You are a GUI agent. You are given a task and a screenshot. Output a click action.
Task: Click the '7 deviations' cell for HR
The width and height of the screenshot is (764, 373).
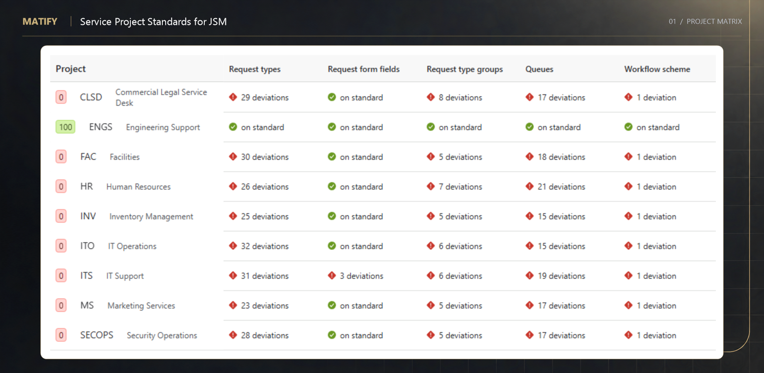(460, 186)
